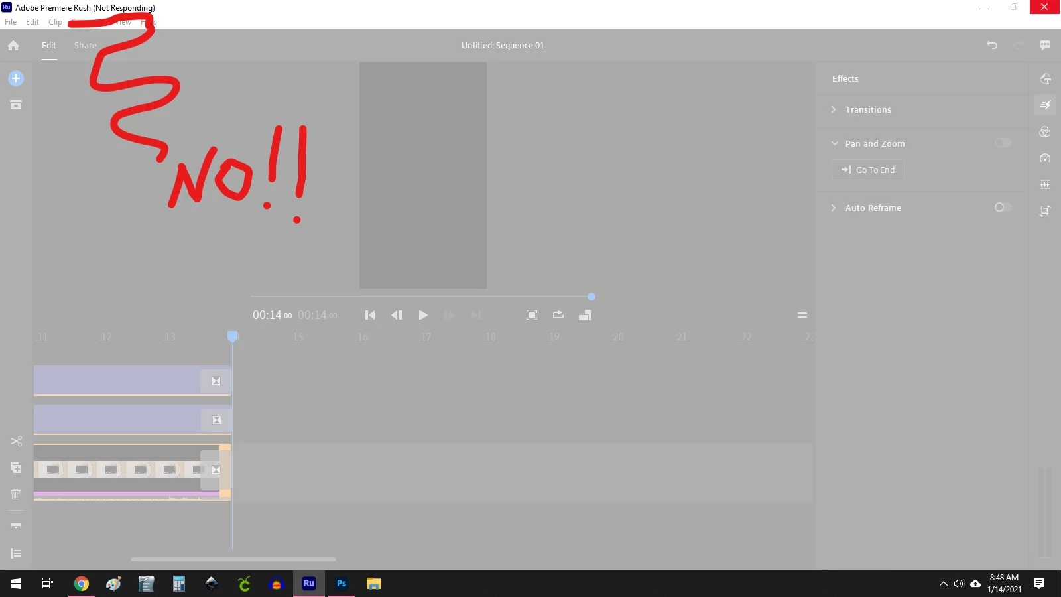Image resolution: width=1061 pixels, height=597 pixels.
Task: Open the Graphics titles panel icon
Action: 1045,78
